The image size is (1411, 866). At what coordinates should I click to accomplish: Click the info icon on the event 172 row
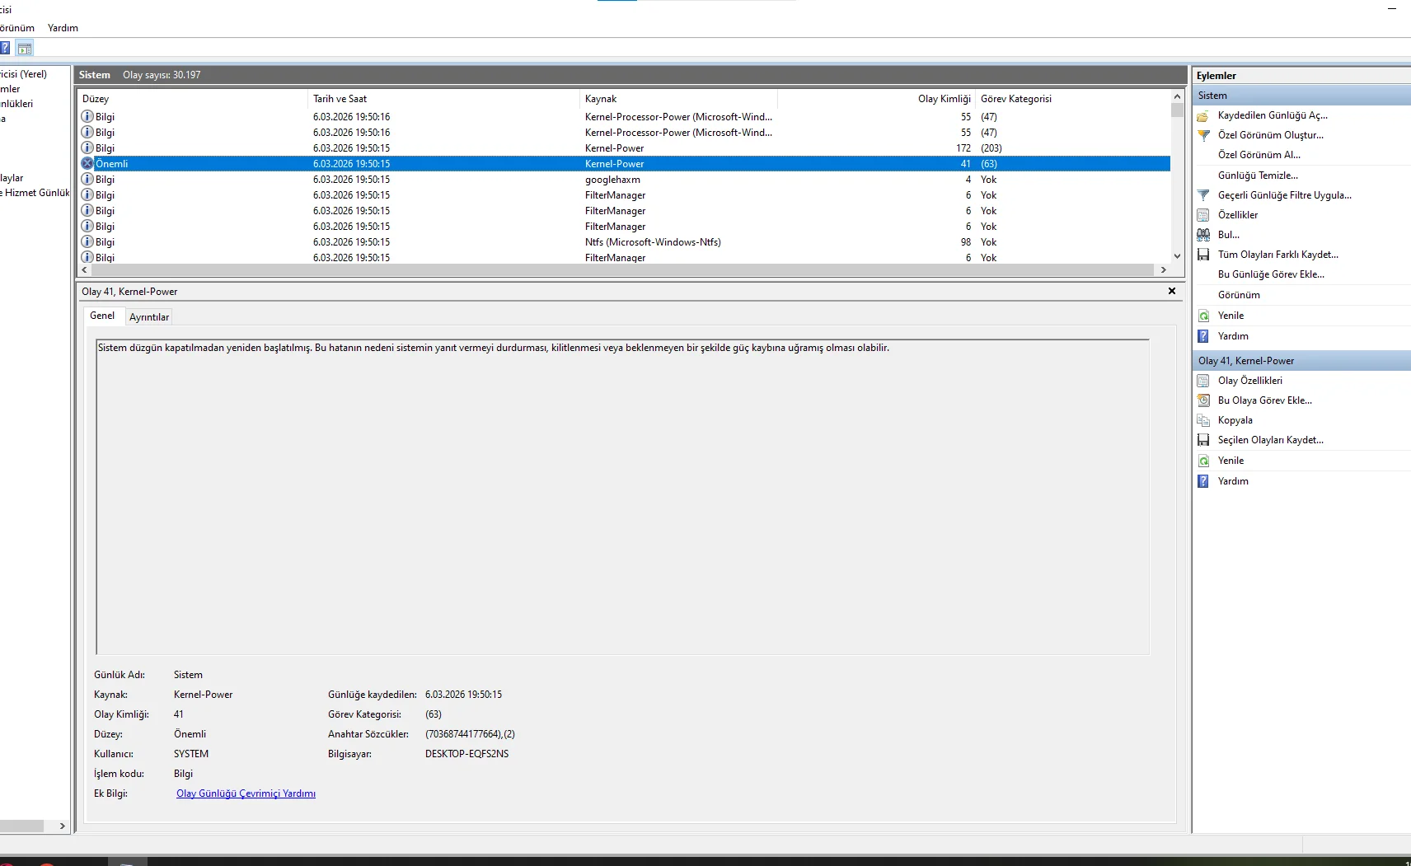87,148
